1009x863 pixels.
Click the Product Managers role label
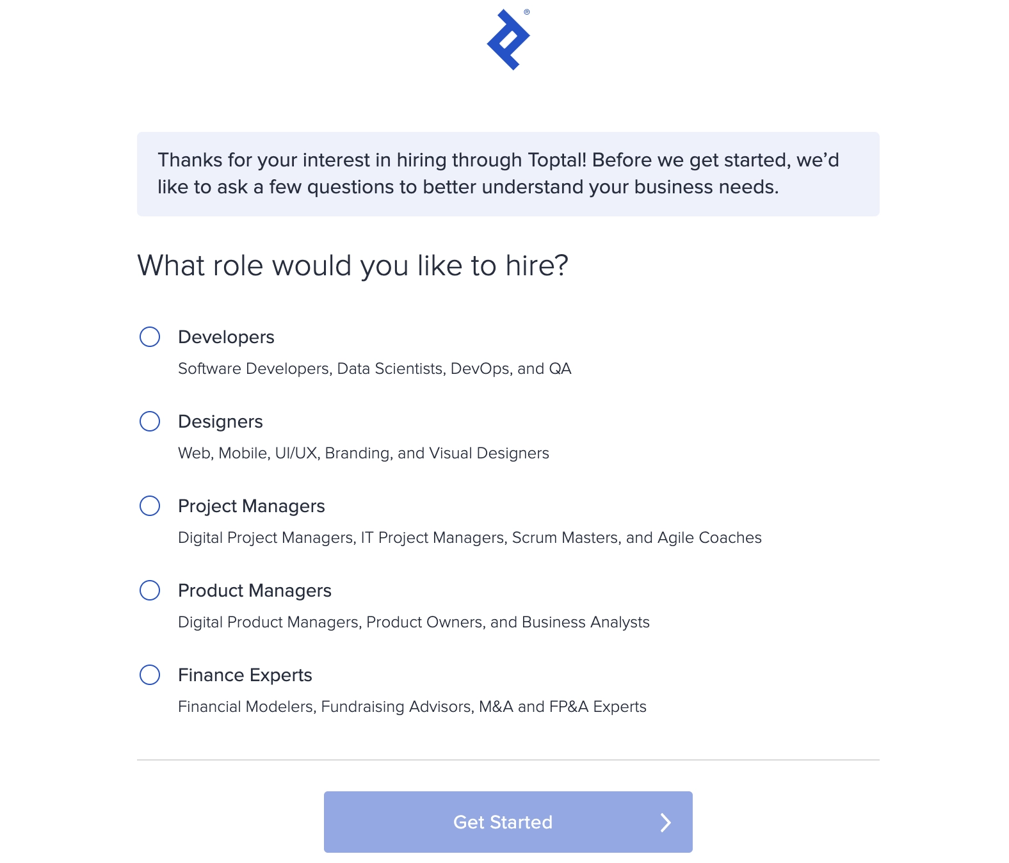255,590
